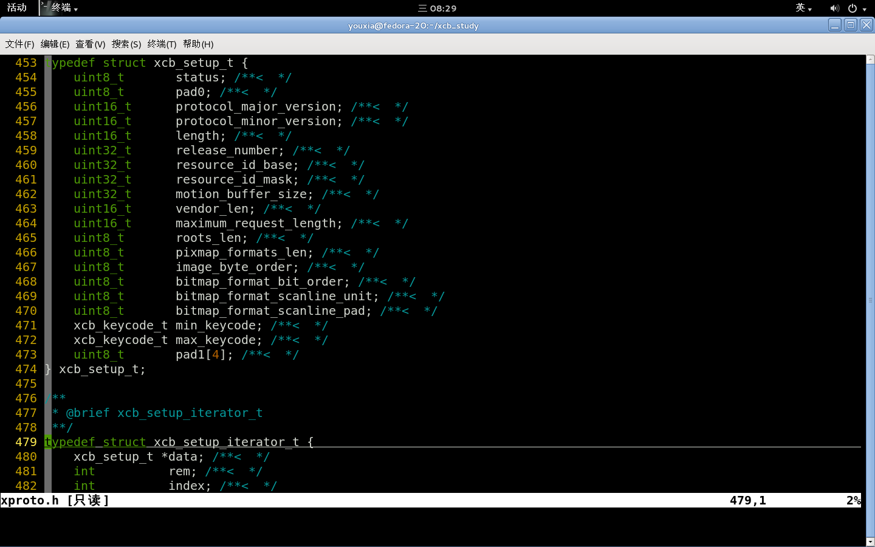Open the input method 英 dropdown
The width and height of the screenshot is (875, 547).
[803, 8]
